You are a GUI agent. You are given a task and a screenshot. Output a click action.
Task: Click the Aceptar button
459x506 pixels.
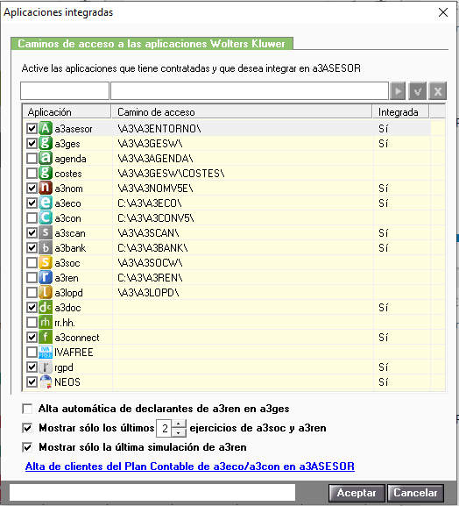(357, 493)
